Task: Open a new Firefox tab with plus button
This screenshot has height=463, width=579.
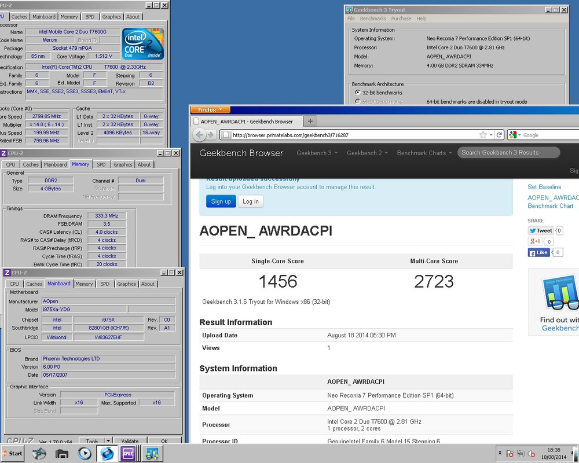Action: pyautogui.click(x=310, y=121)
